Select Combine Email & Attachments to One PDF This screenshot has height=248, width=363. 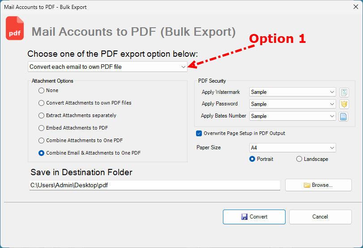[42, 153]
